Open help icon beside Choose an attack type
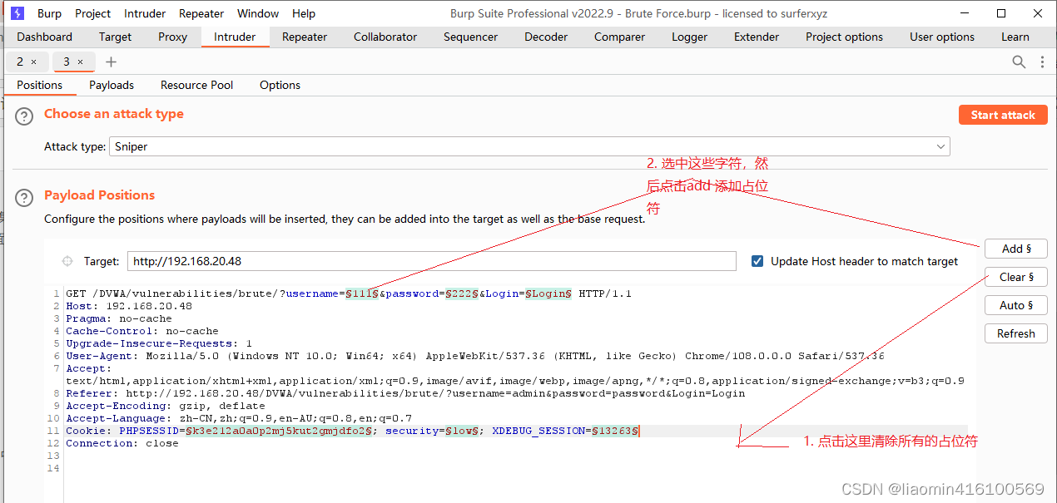1057x503 pixels. tap(26, 116)
